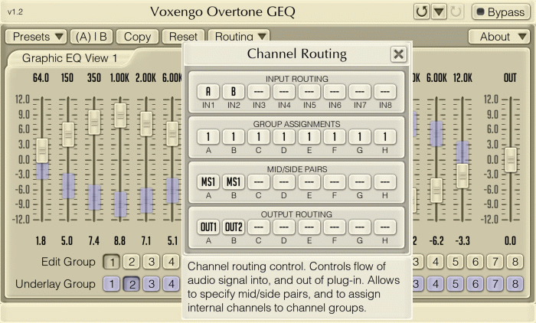Viewport: 536px width, 323px height.
Task: Click the 1.8 value under 64.0 band
Action: point(41,241)
